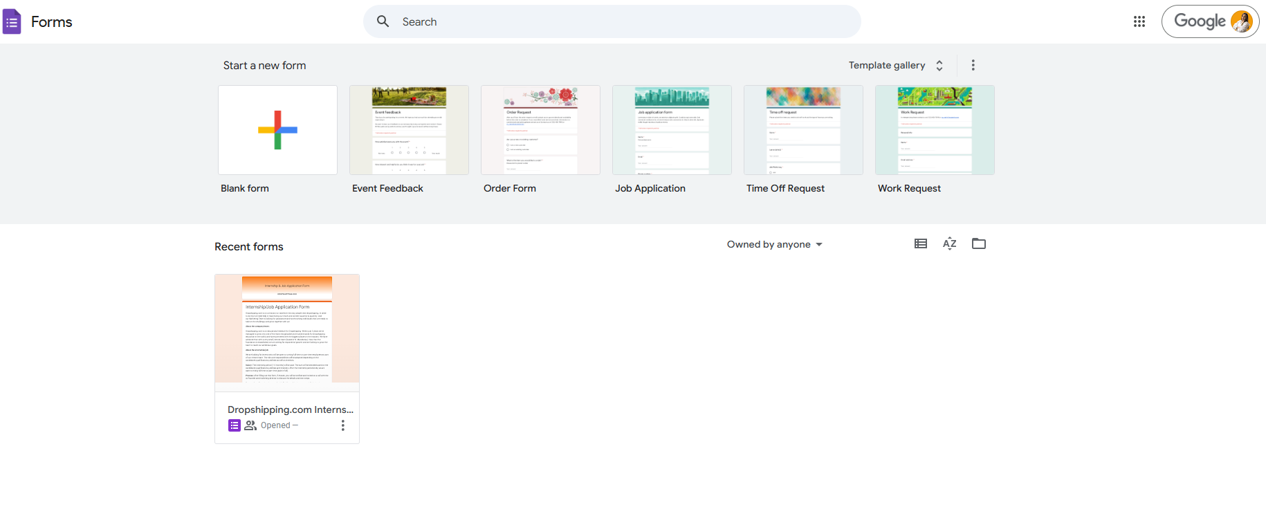Open the Time Off Request template
This screenshot has height=516, width=1266.
(804, 130)
